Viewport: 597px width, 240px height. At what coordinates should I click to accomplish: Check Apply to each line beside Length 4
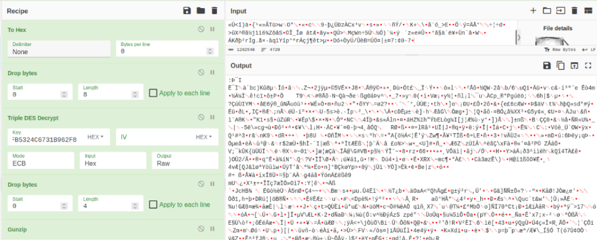tap(153, 204)
